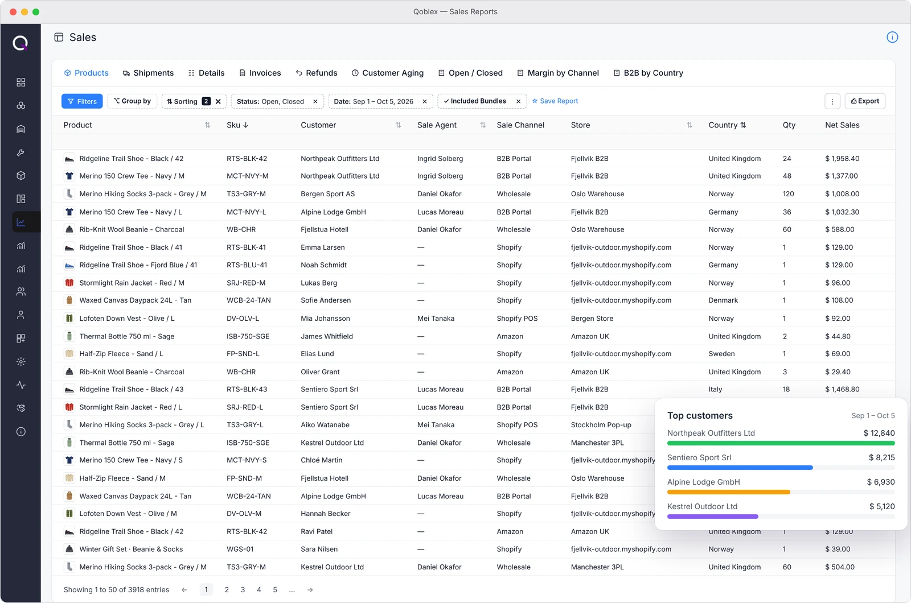The height and width of the screenshot is (603, 911).
Task: Click the Save Report link
Action: tap(555, 101)
